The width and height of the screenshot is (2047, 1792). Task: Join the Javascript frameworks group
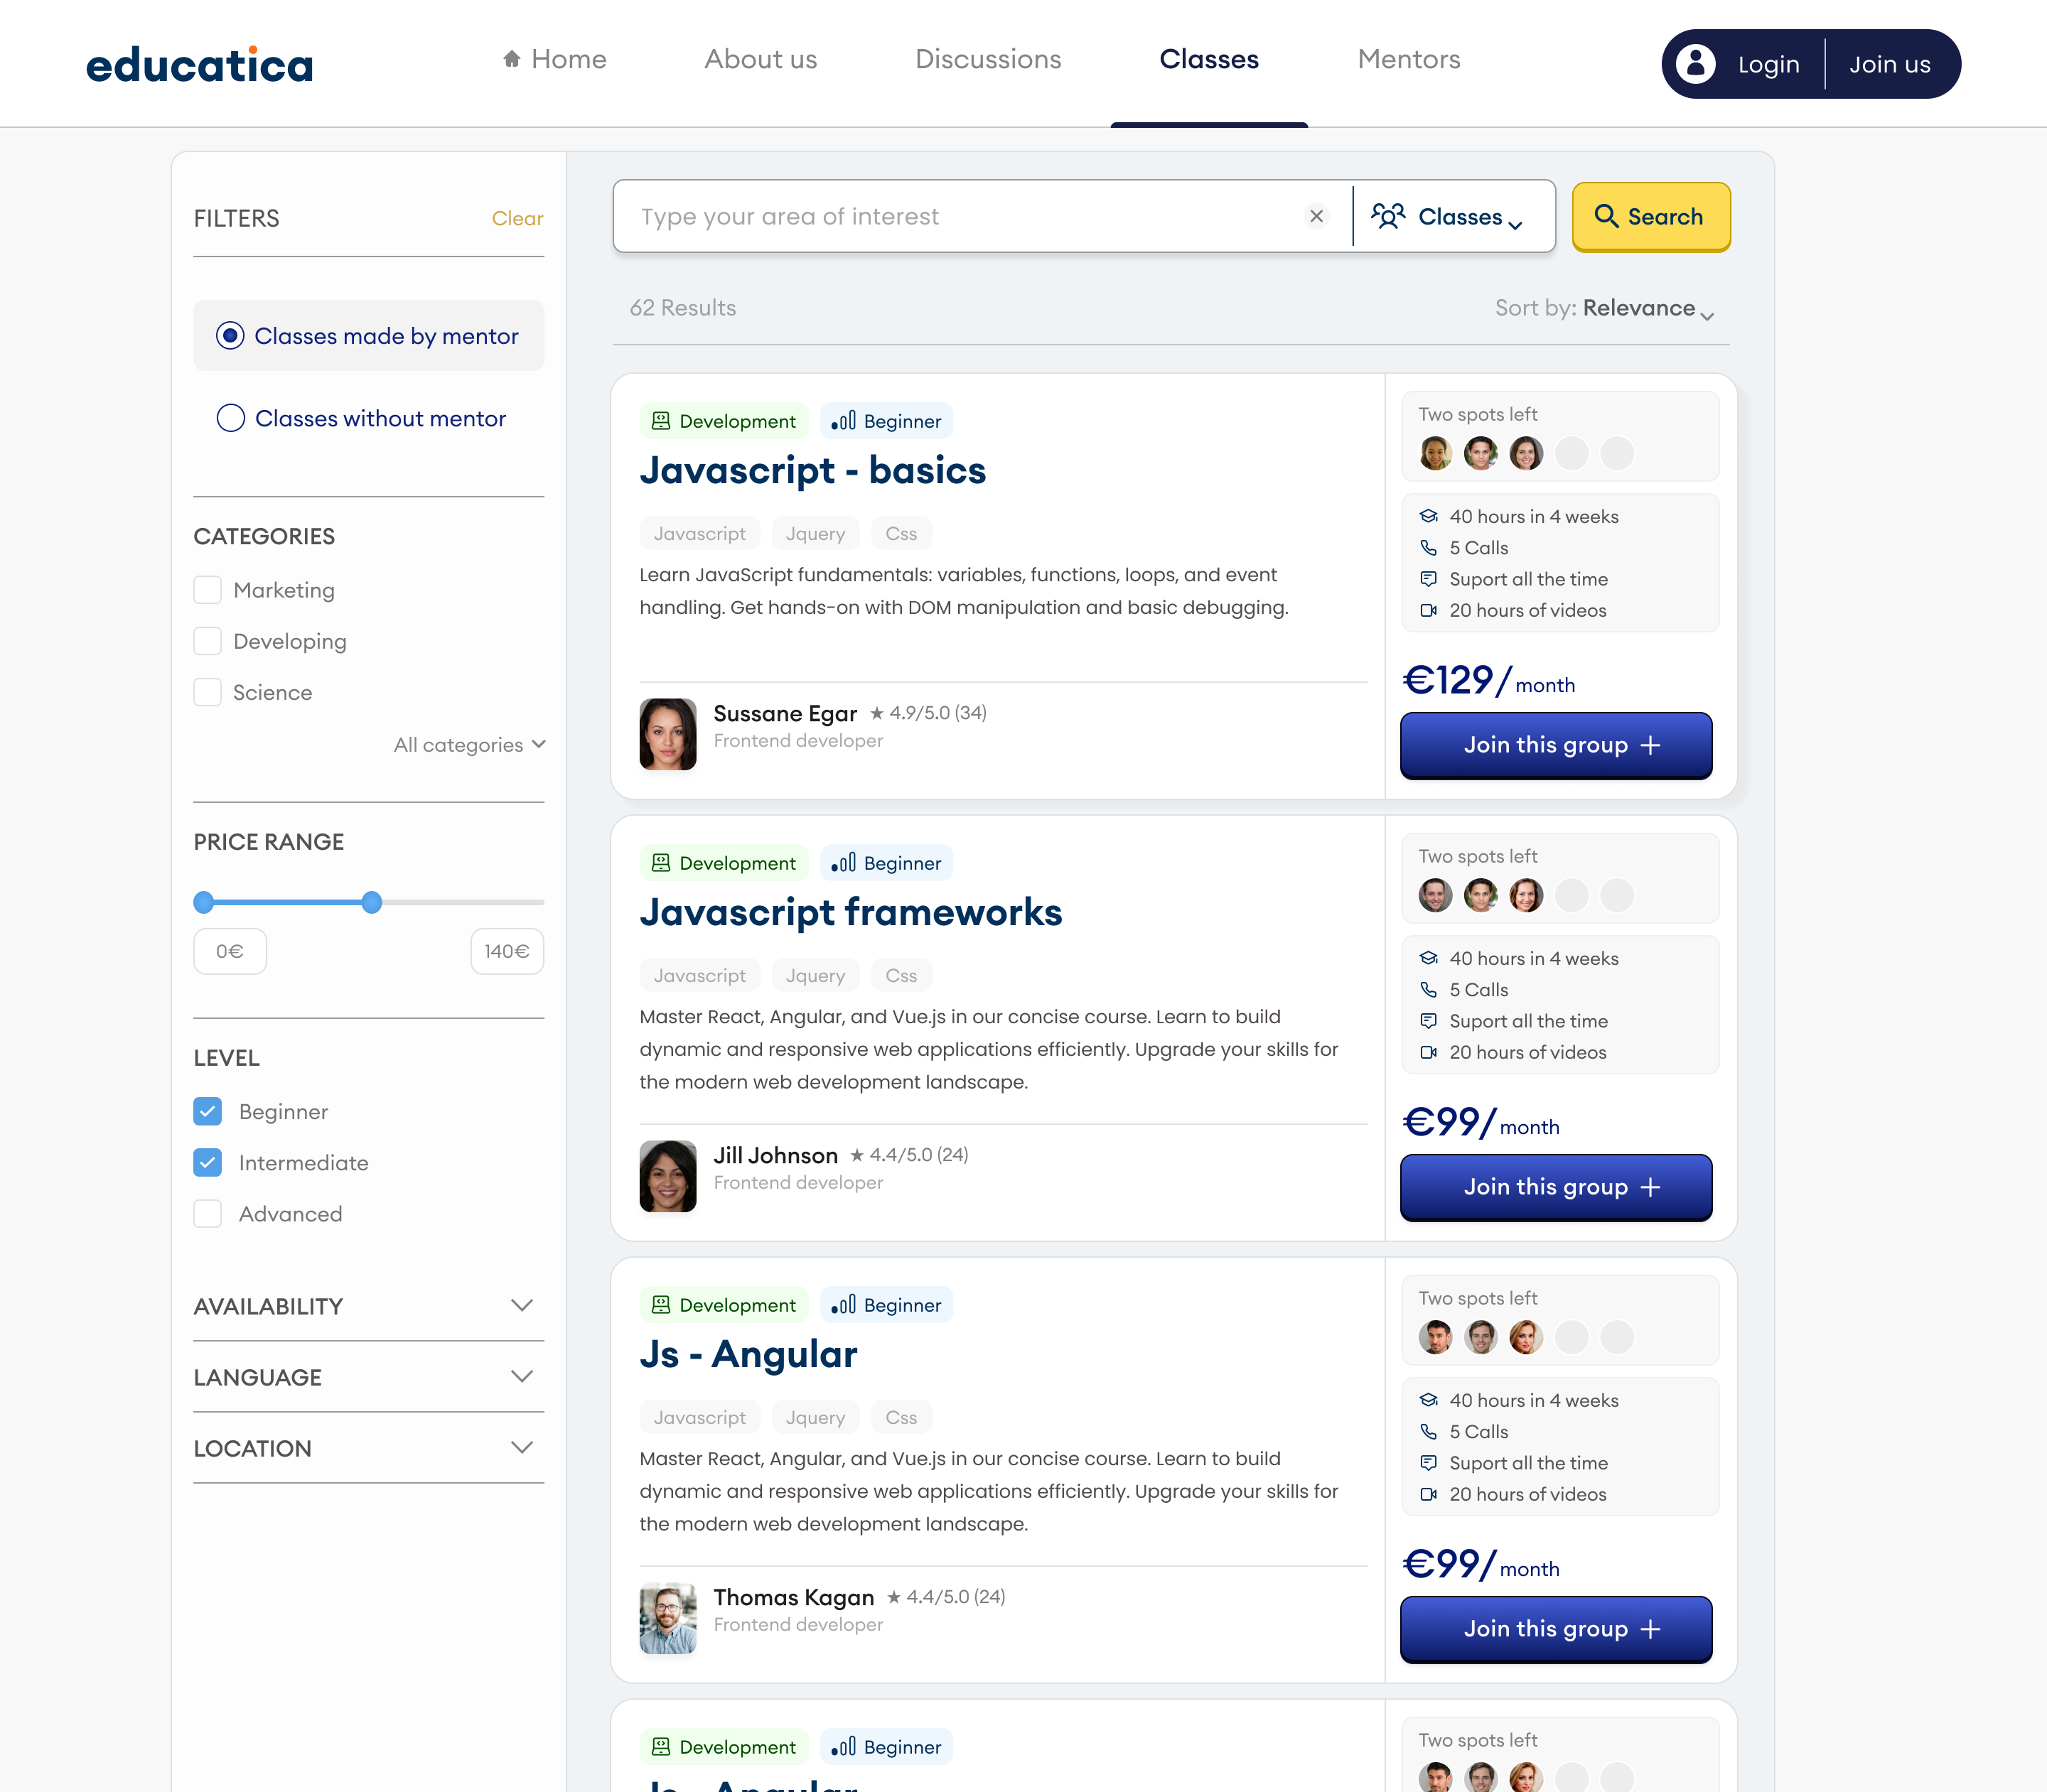pos(1556,1187)
